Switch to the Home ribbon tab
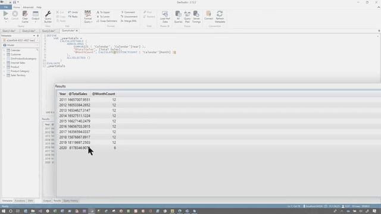 pos(17,7)
